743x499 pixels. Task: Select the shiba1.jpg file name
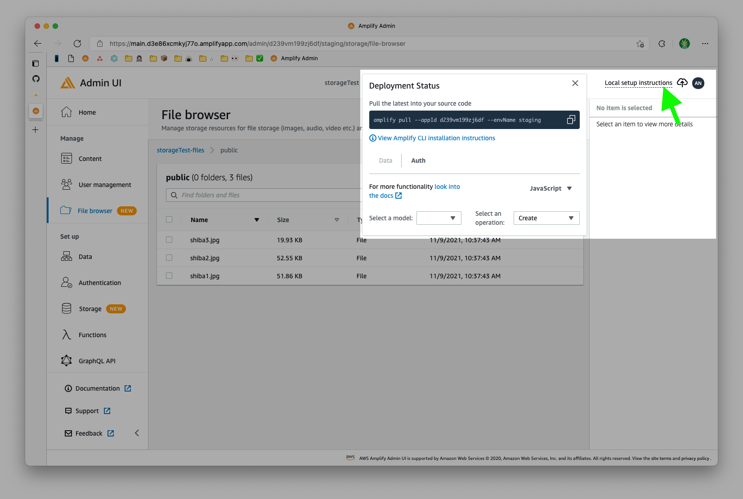pyautogui.click(x=205, y=276)
